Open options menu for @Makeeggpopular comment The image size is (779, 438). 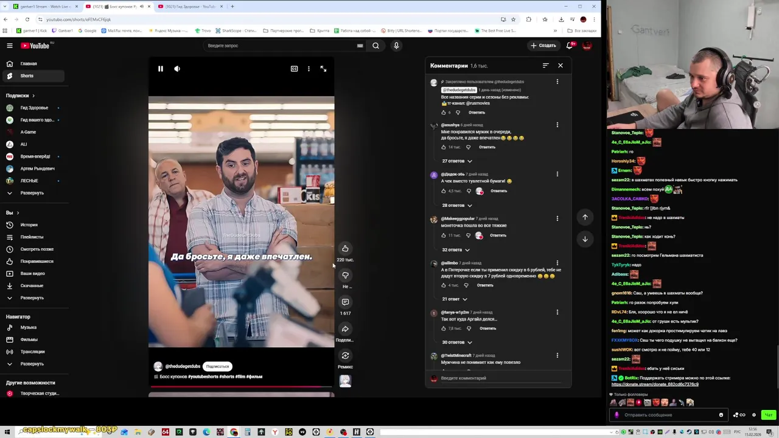pos(557,218)
